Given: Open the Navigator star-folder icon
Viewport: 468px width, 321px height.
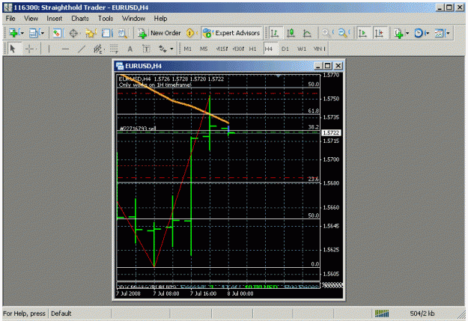Looking at the screenshot, I should (x=90, y=33).
